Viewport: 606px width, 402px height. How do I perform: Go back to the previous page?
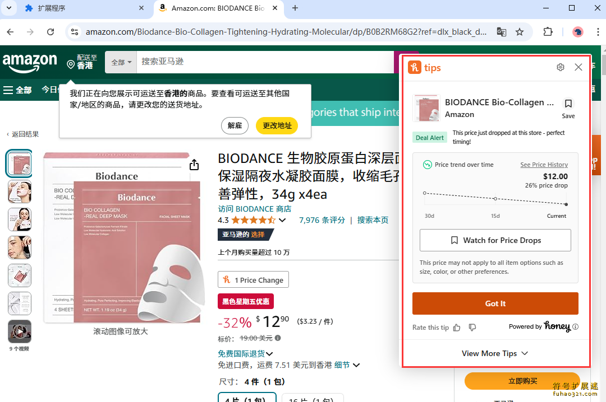pyautogui.click(x=11, y=32)
